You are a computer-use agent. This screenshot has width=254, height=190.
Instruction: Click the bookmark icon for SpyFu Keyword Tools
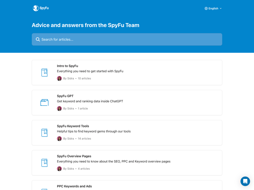tap(44, 133)
